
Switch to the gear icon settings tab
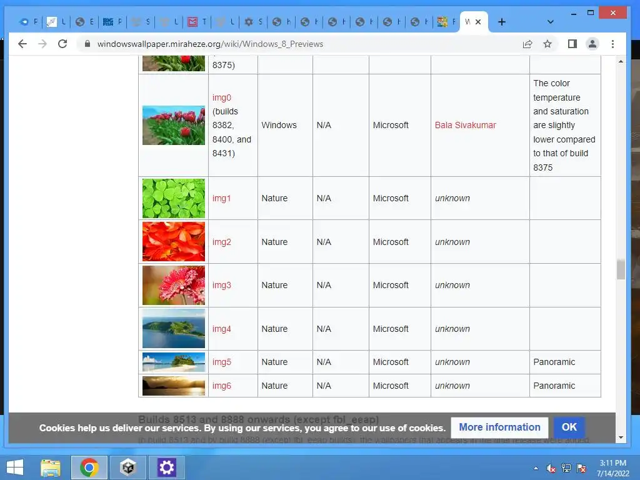click(x=253, y=22)
